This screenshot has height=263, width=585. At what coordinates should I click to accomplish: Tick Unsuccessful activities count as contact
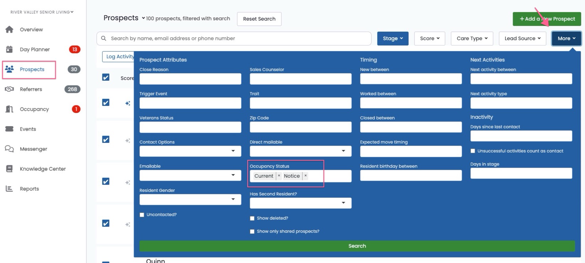tap(473, 151)
